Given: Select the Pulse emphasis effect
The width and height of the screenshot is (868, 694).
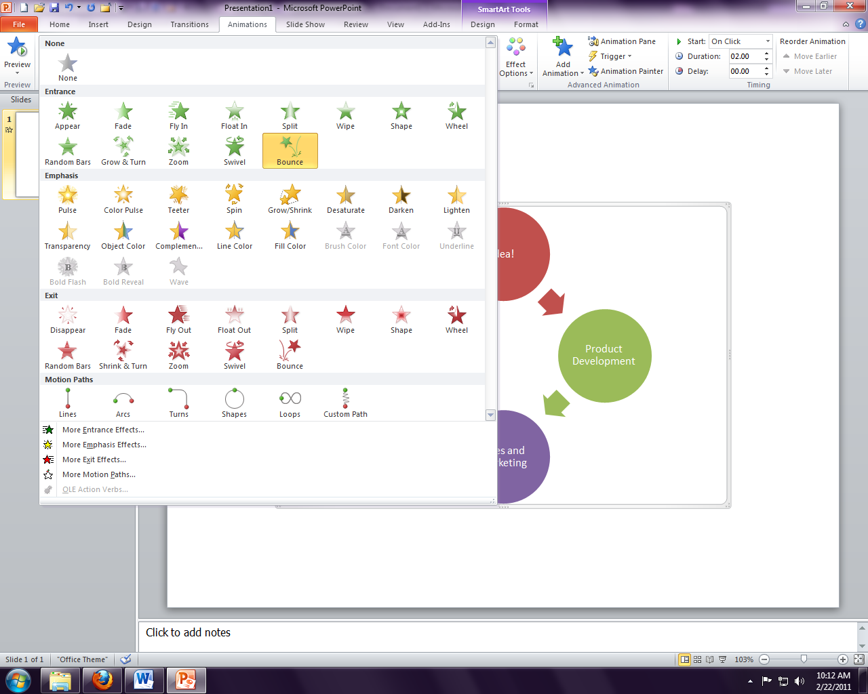Looking at the screenshot, I should pyautogui.click(x=68, y=199).
